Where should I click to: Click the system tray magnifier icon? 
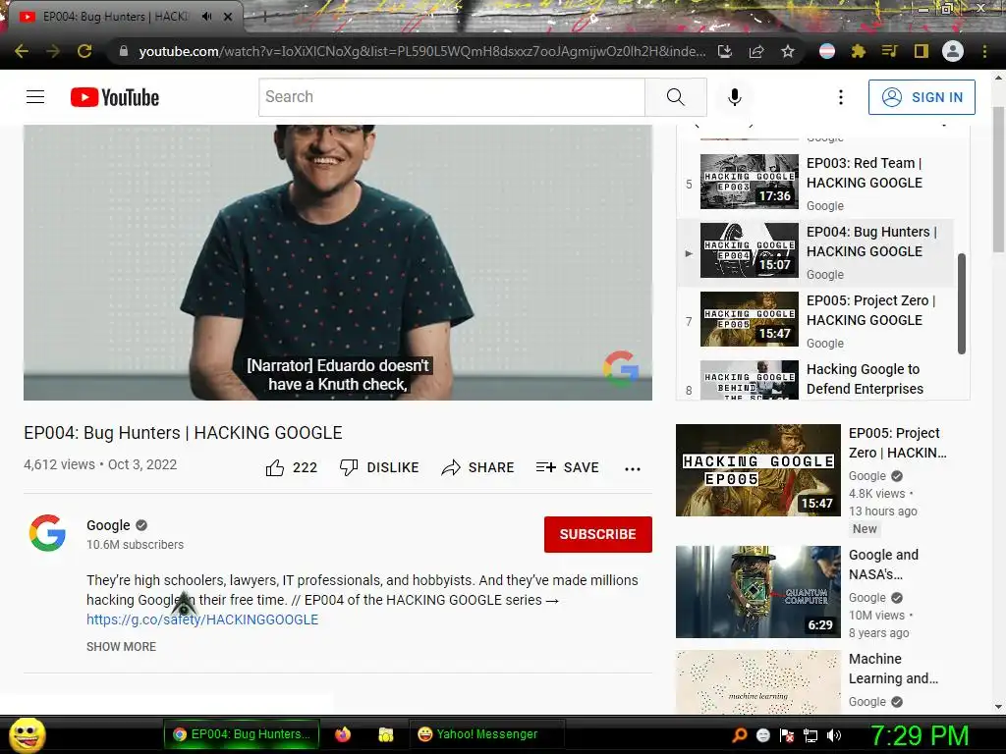point(739,735)
